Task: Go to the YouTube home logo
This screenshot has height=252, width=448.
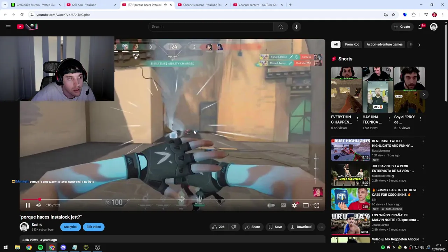Action: coord(27,27)
